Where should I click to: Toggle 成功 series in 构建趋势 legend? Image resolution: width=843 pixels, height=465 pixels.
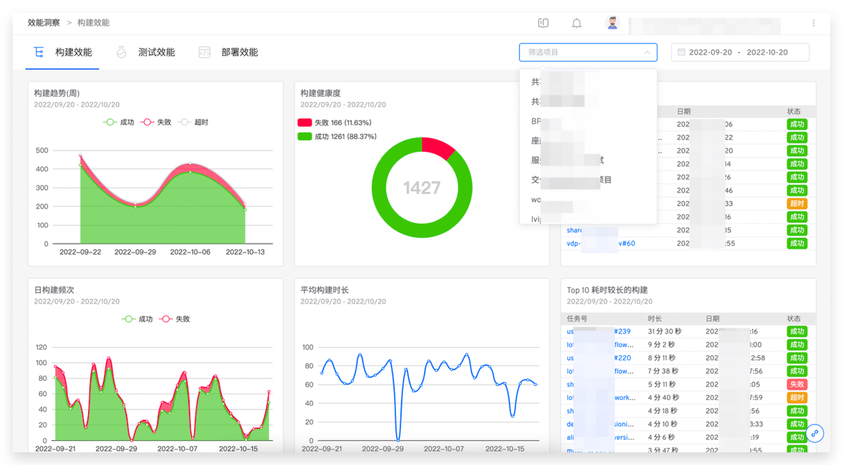point(119,122)
